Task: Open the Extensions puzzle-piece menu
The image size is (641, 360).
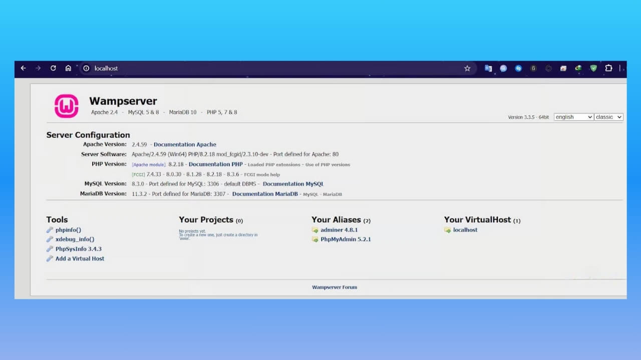Action: pyautogui.click(x=608, y=68)
